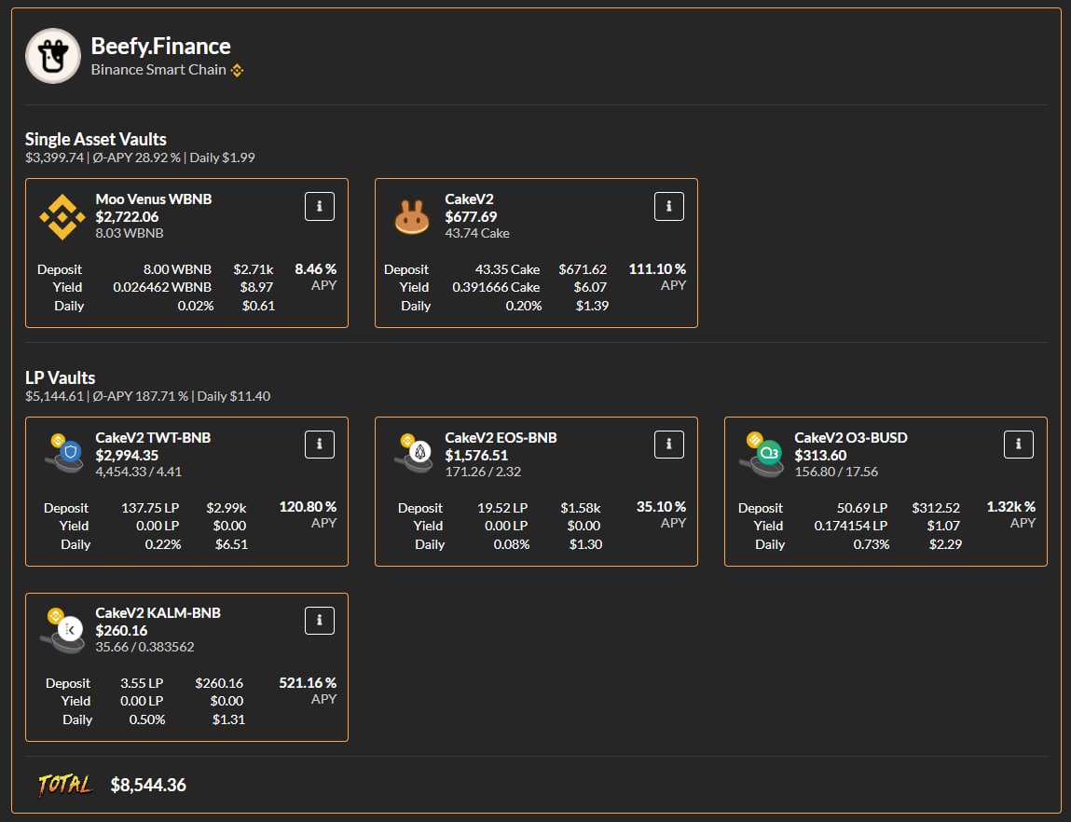Image resolution: width=1071 pixels, height=822 pixels.
Task: Click the 3.55 LP deposit amount
Action: (x=142, y=683)
